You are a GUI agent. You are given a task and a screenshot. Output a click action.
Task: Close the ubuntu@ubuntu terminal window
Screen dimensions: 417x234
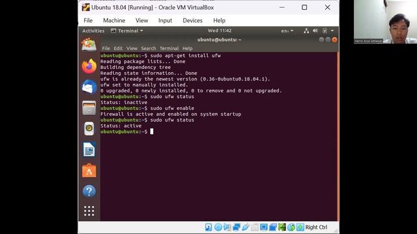click(334, 40)
